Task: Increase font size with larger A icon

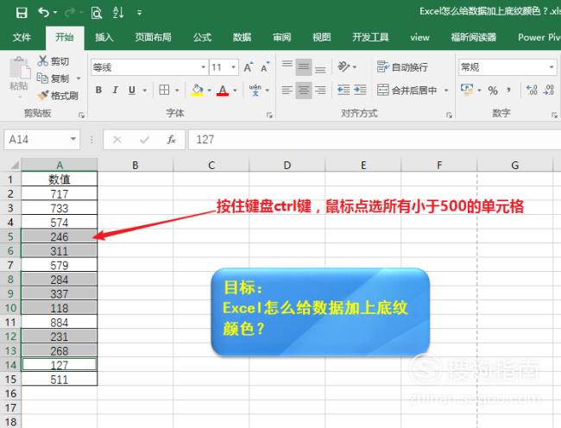Action: [x=248, y=67]
